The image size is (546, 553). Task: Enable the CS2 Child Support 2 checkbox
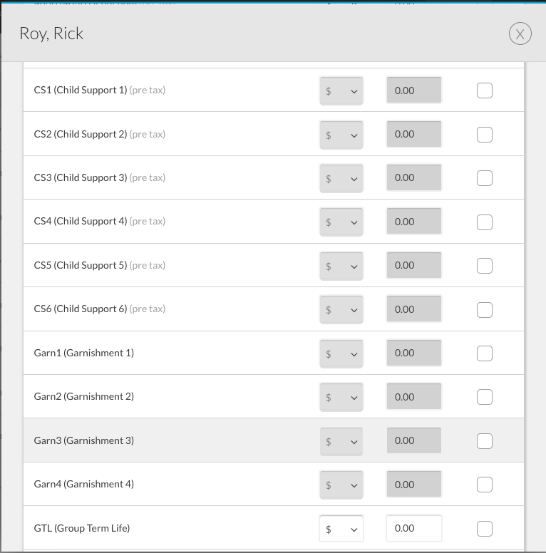click(x=484, y=135)
